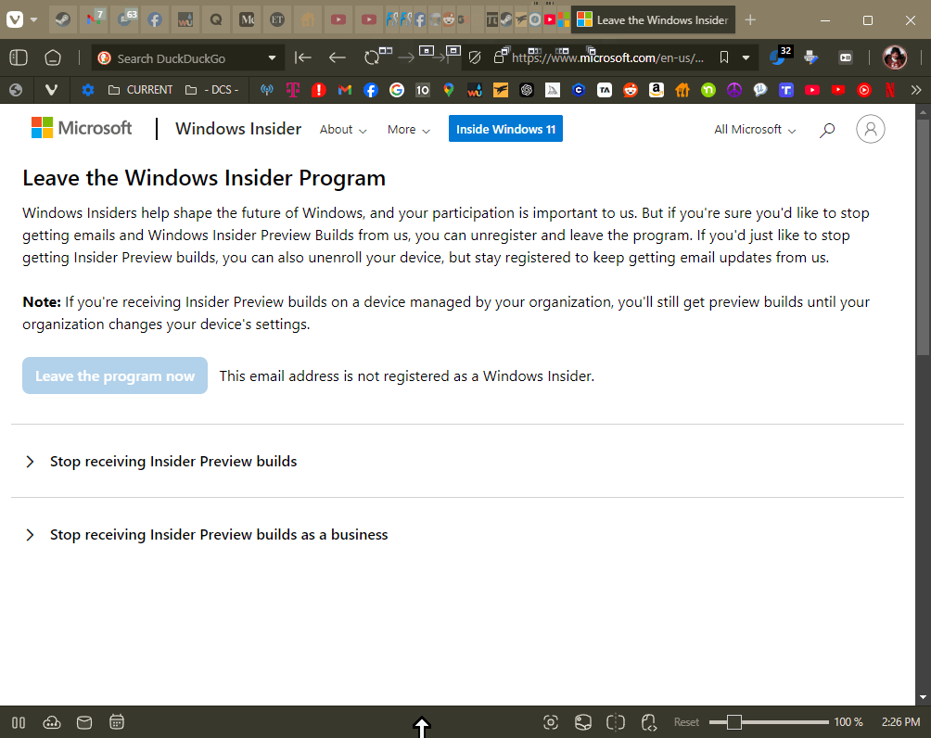The width and height of the screenshot is (931, 738).
Task: Open the YouTube Music bookmark
Action: tap(864, 90)
